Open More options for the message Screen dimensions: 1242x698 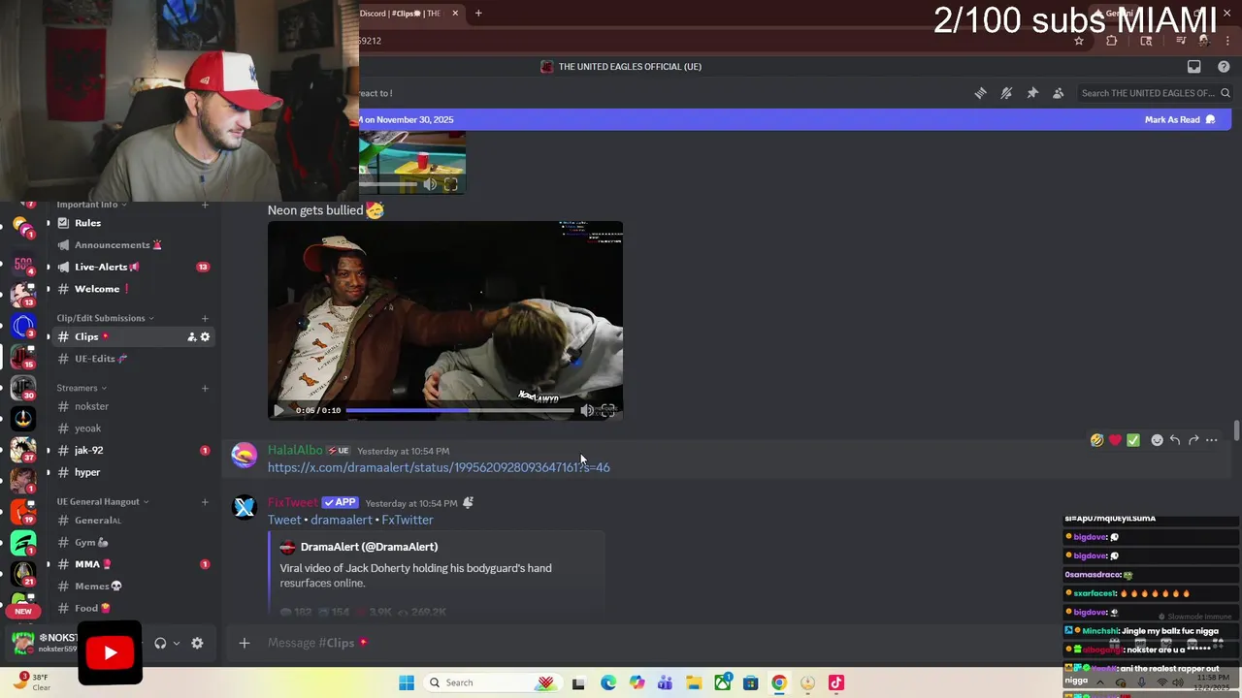click(1212, 440)
